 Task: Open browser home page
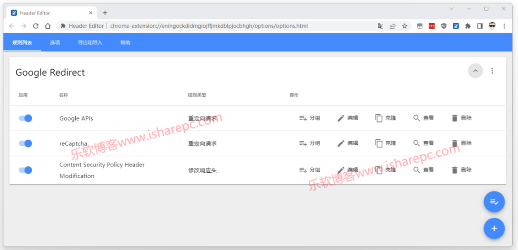point(48,26)
